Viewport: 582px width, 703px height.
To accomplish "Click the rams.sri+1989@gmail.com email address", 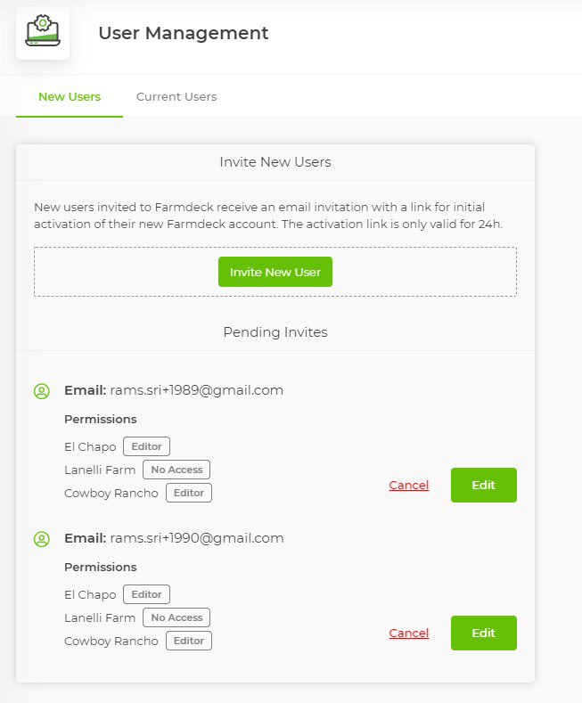I will 196,390.
